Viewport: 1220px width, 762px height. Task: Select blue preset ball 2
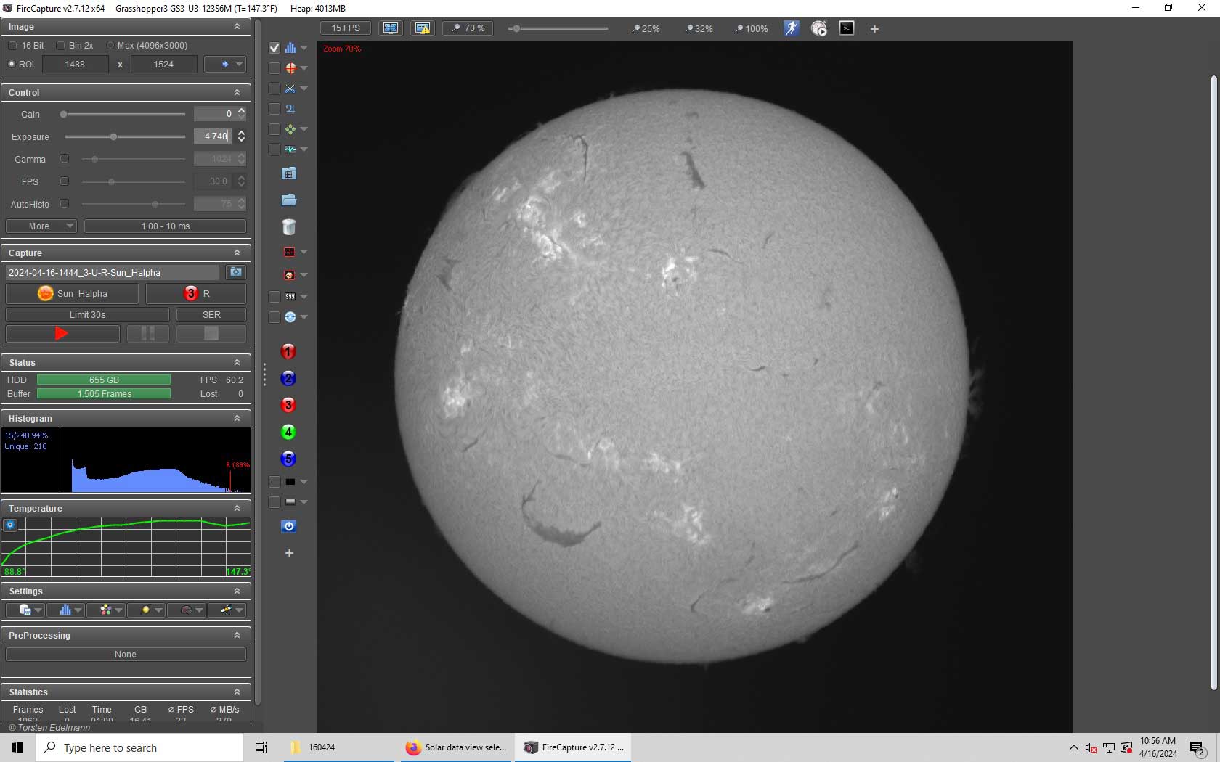click(x=288, y=379)
